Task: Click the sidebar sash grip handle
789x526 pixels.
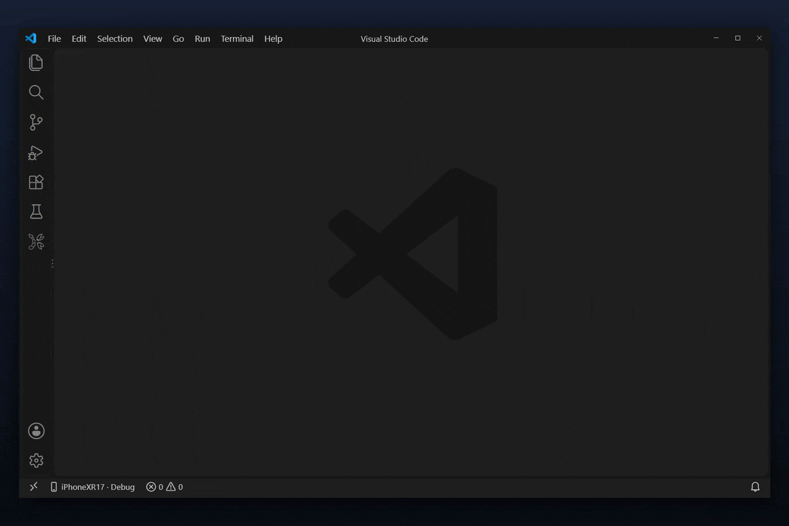Action: pyautogui.click(x=52, y=263)
